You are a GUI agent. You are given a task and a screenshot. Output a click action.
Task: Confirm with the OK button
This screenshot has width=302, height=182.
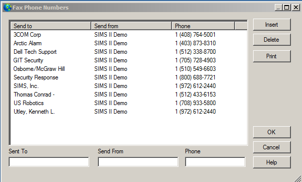(x=272, y=132)
